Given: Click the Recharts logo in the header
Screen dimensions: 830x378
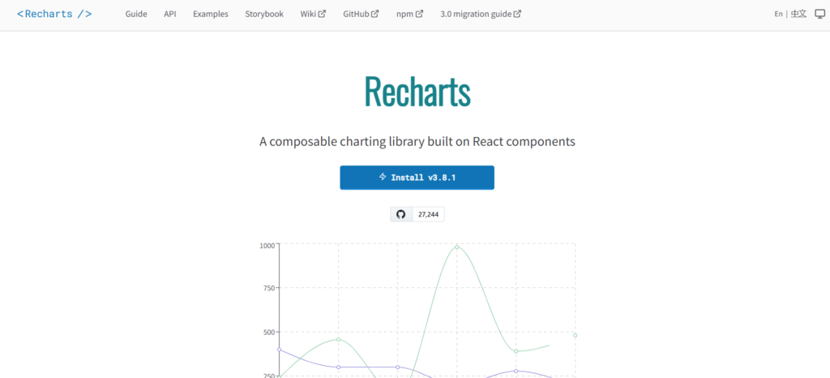Looking at the screenshot, I should click(x=54, y=14).
